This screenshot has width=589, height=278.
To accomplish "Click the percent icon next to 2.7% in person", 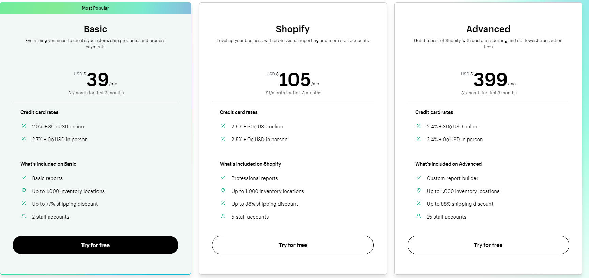I will pos(24,139).
